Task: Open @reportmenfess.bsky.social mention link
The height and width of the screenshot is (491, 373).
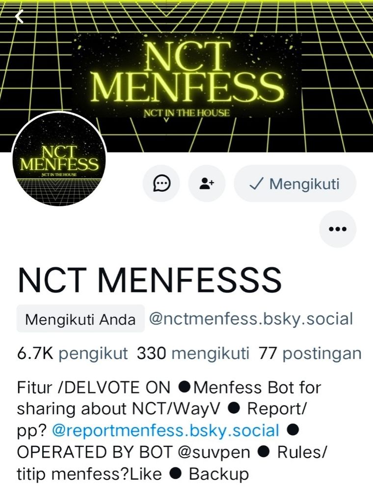Action: pos(165,430)
